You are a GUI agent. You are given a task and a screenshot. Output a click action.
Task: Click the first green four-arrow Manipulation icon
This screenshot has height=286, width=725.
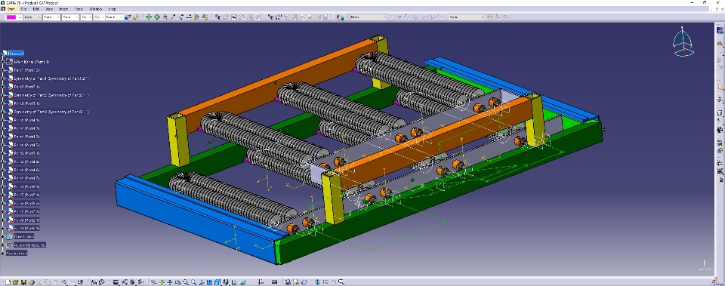(x=149, y=17)
